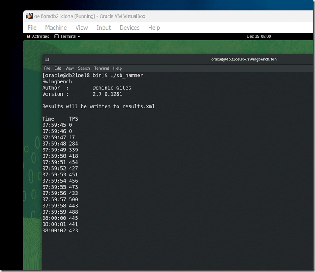Image resolution: width=315 pixels, height=272 pixels.
Task: Click the terminal title oracle@db21oel8:~/swingbench/bin
Action: pos(244,59)
